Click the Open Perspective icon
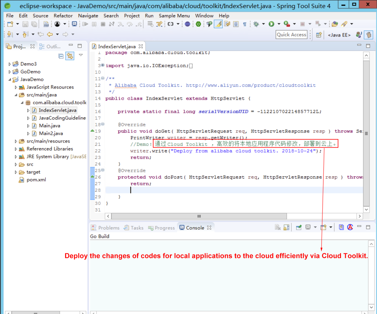 tap(319, 35)
